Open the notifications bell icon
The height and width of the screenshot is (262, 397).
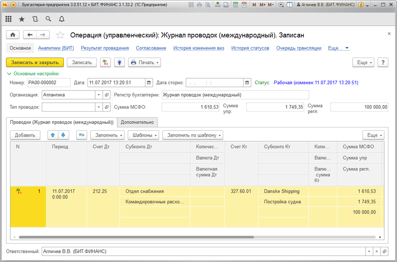[x=62, y=19]
